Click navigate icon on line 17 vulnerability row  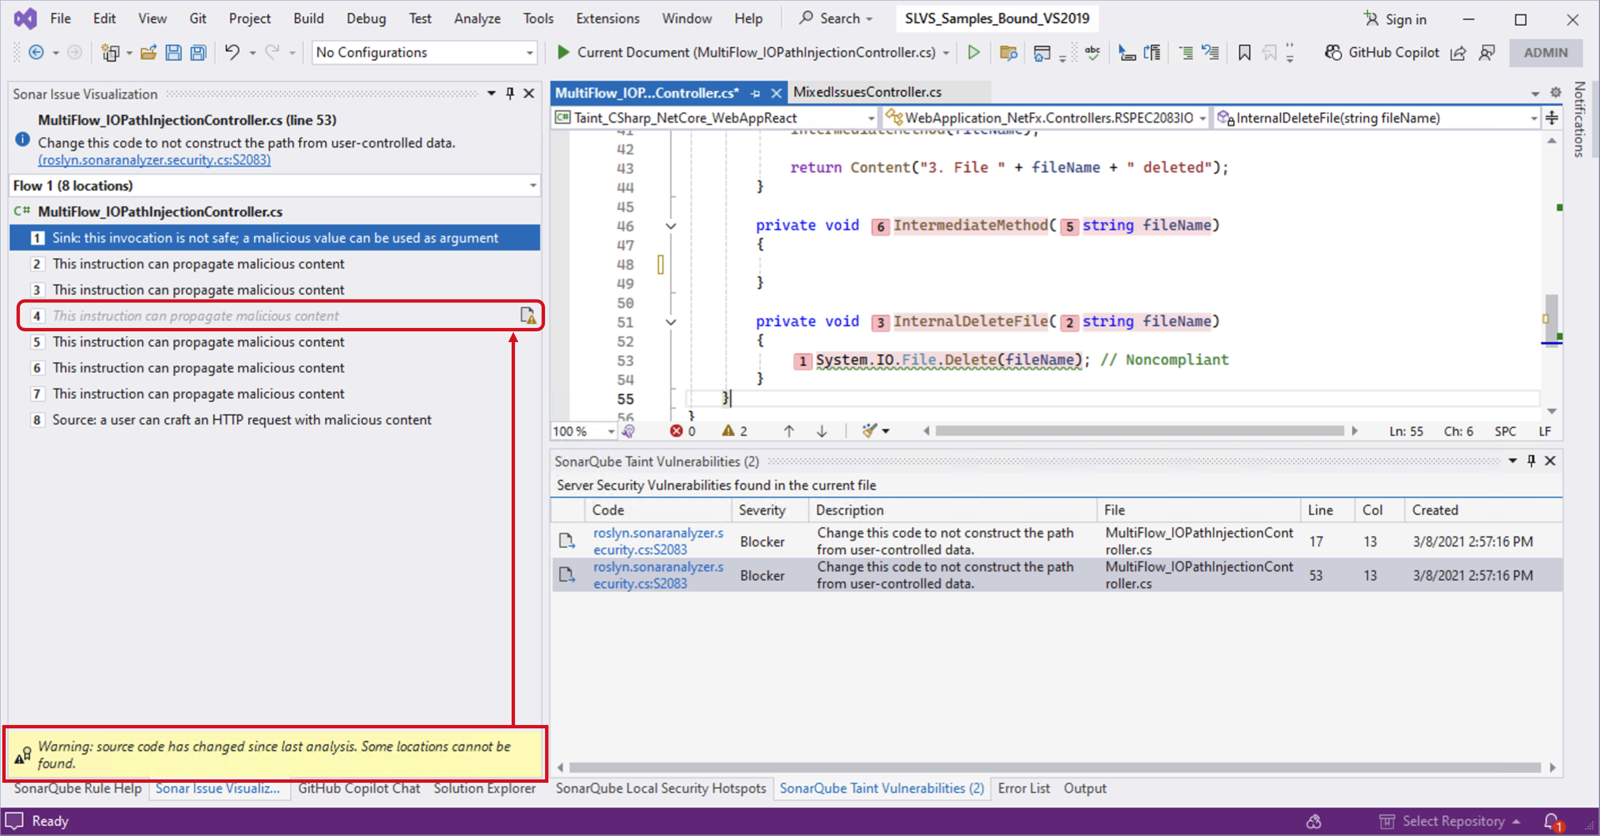click(567, 541)
